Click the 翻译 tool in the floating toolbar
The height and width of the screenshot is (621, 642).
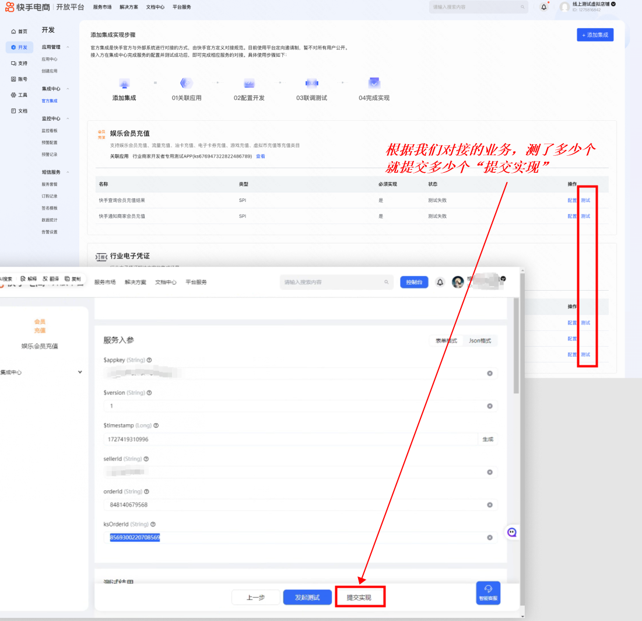[51, 279]
